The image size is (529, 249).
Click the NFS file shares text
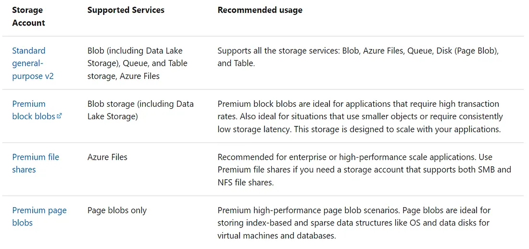click(x=246, y=183)
